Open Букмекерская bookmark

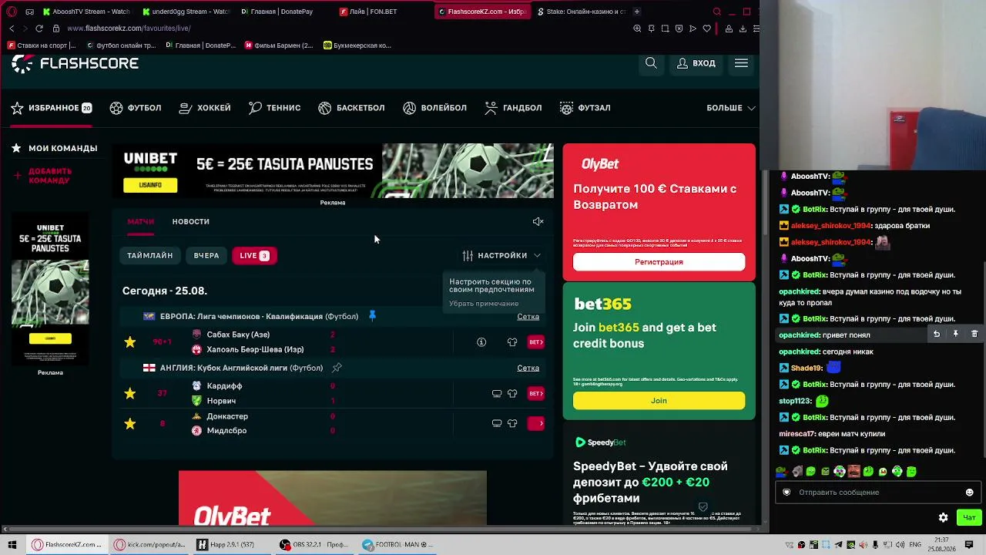pyautogui.click(x=357, y=45)
